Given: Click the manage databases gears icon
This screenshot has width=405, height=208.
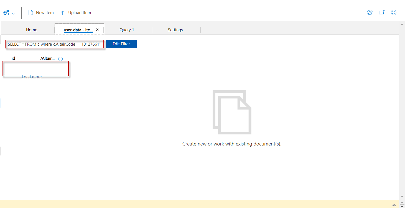Looking at the screenshot, I should tap(6, 12).
